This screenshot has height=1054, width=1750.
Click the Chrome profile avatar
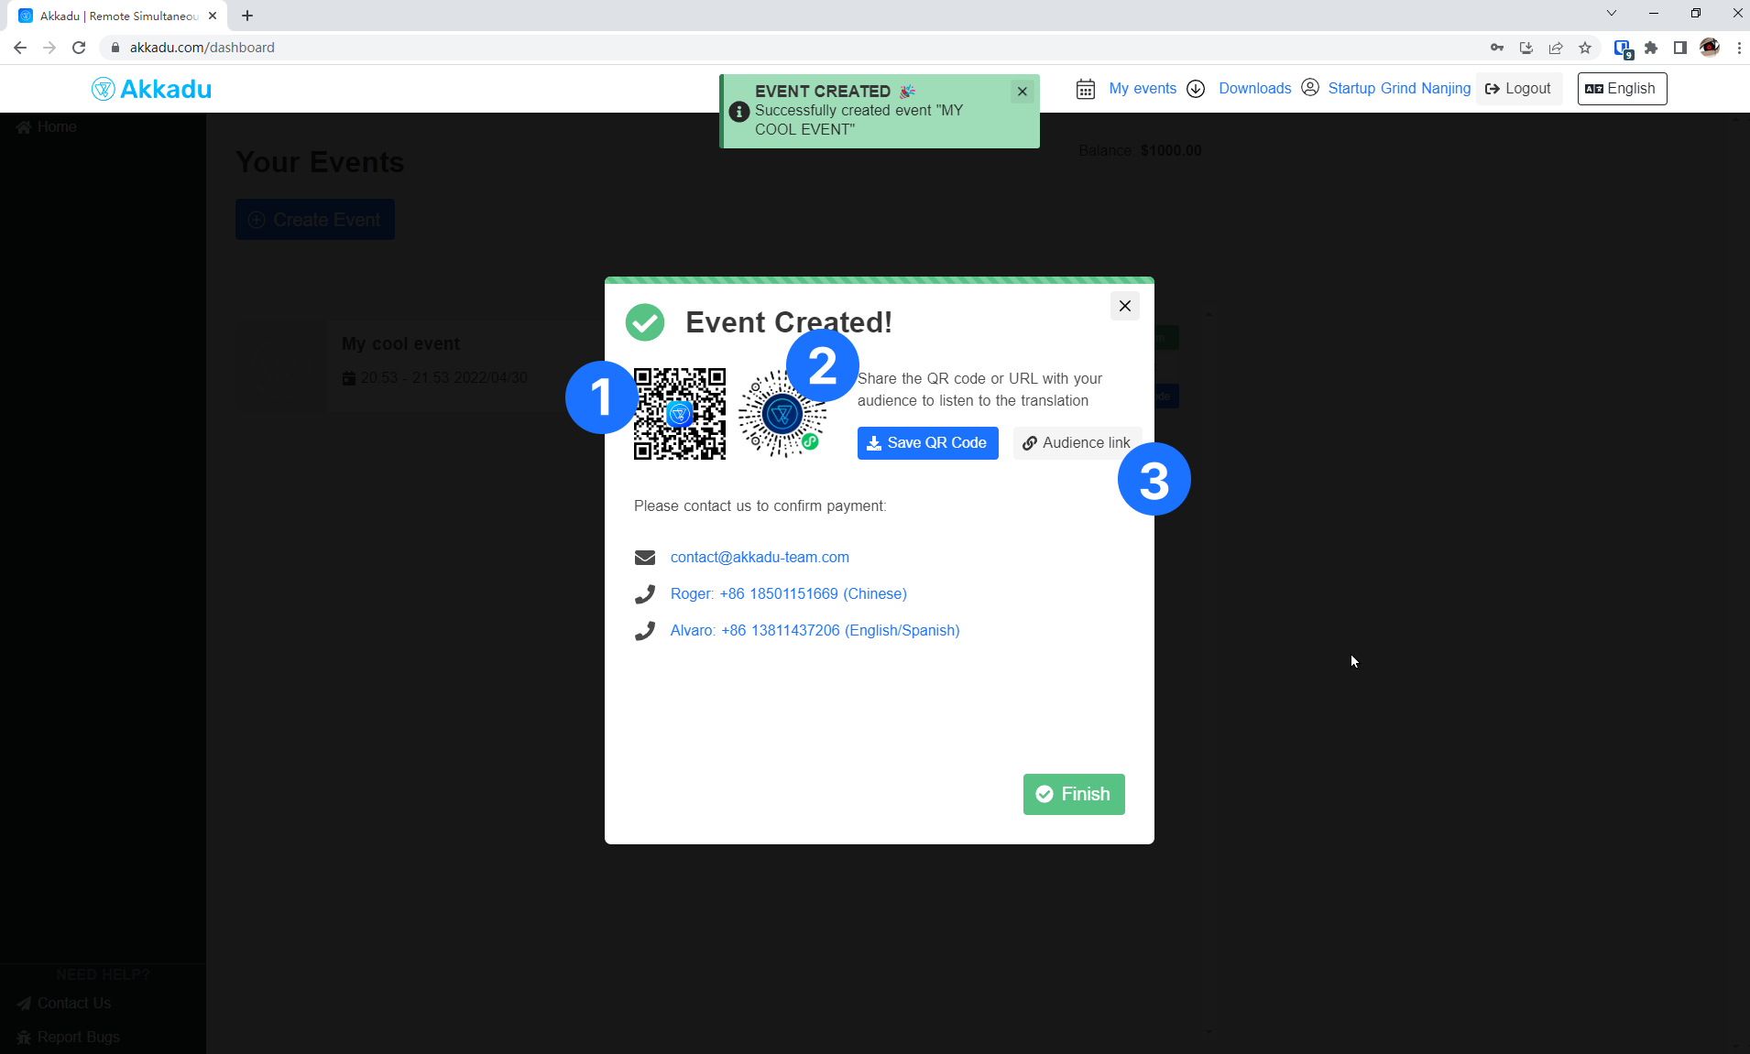point(1710,48)
